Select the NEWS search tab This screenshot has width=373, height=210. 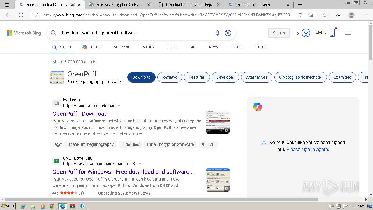click(x=213, y=47)
